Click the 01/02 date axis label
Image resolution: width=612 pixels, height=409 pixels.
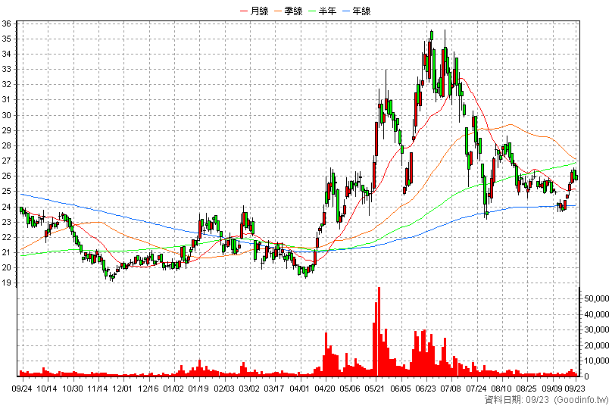[173, 389]
